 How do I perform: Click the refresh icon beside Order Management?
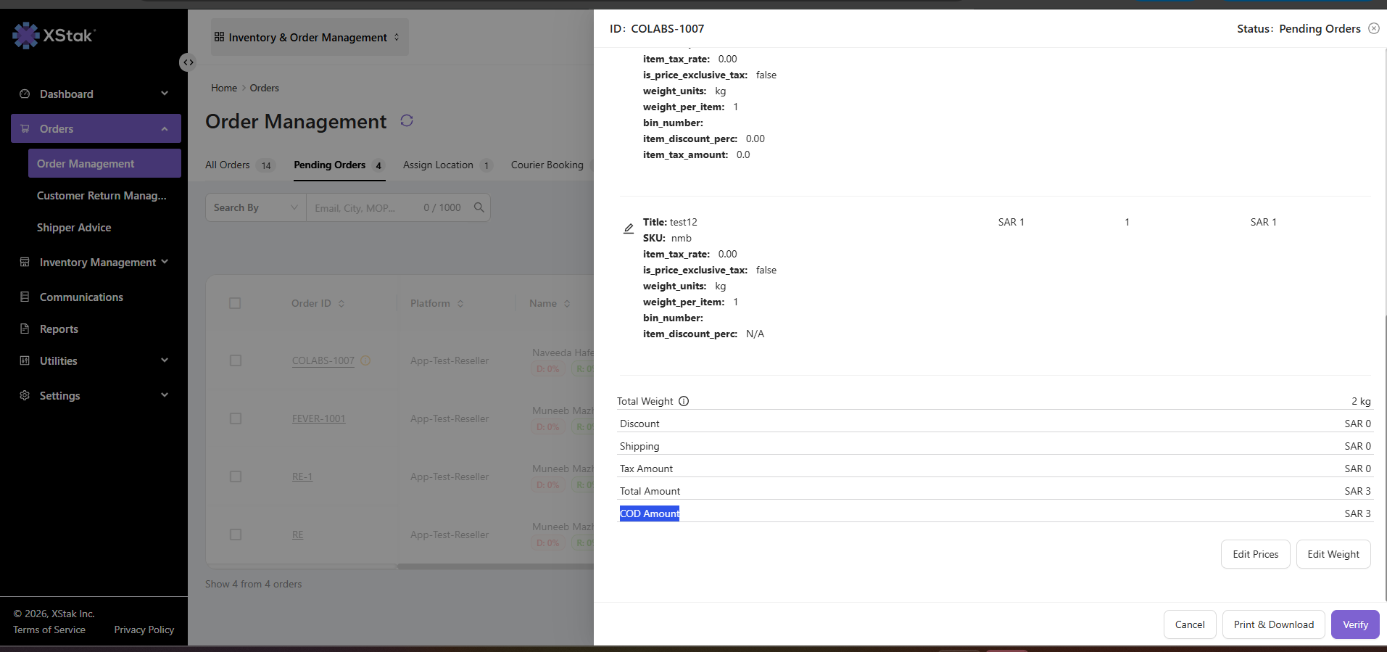pyautogui.click(x=407, y=120)
